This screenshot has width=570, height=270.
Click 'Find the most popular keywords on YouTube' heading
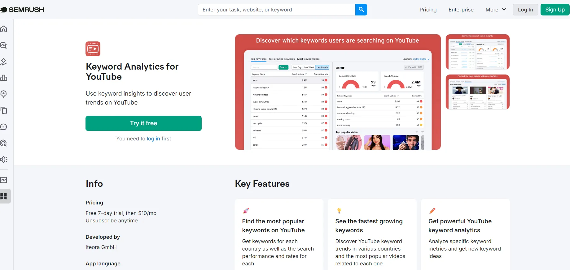pyautogui.click(x=273, y=226)
